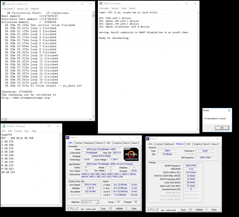
Task: Click the Super PI title bar icon
Action: tap(4, 4)
